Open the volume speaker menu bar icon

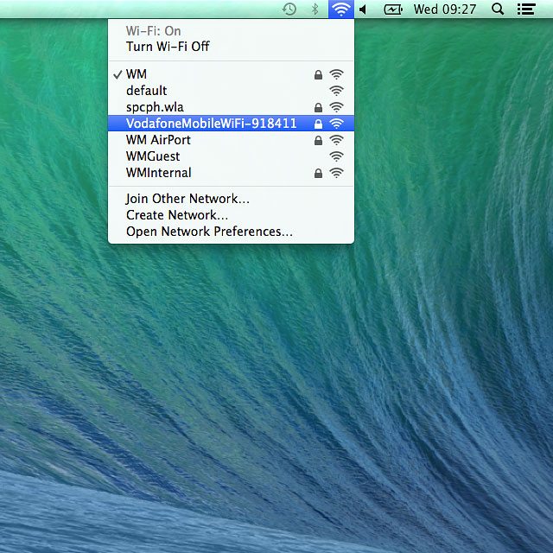(x=363, y=10)
